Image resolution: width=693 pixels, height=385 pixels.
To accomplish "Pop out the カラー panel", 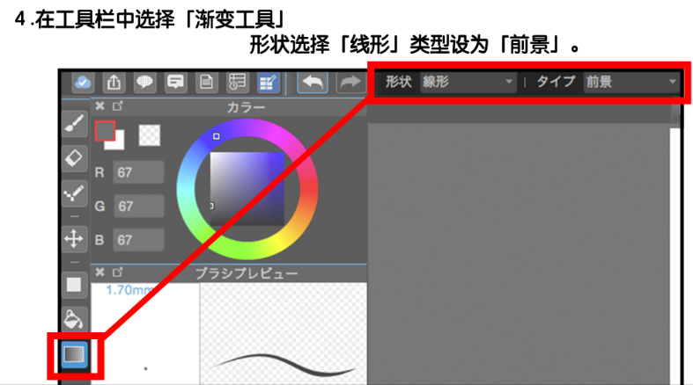I will tap(118, 106).
